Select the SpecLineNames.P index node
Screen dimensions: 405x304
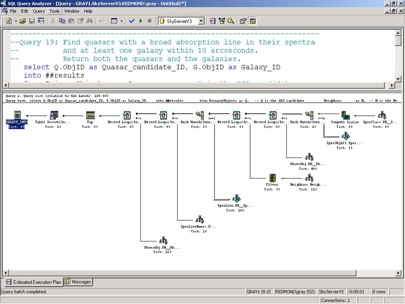tap(199, 224)
